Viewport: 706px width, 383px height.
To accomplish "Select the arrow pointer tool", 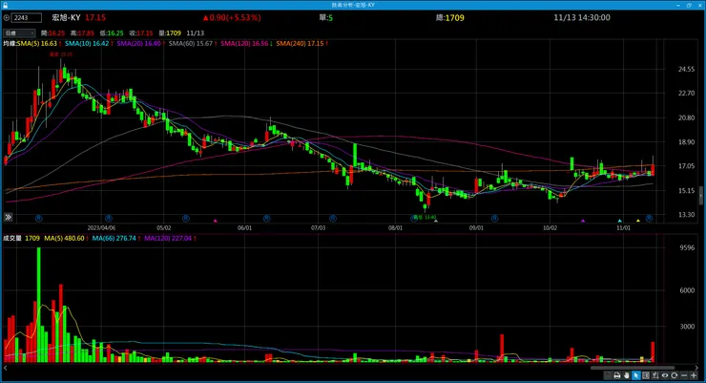I will pyautogui.click(x=636, y=375).
